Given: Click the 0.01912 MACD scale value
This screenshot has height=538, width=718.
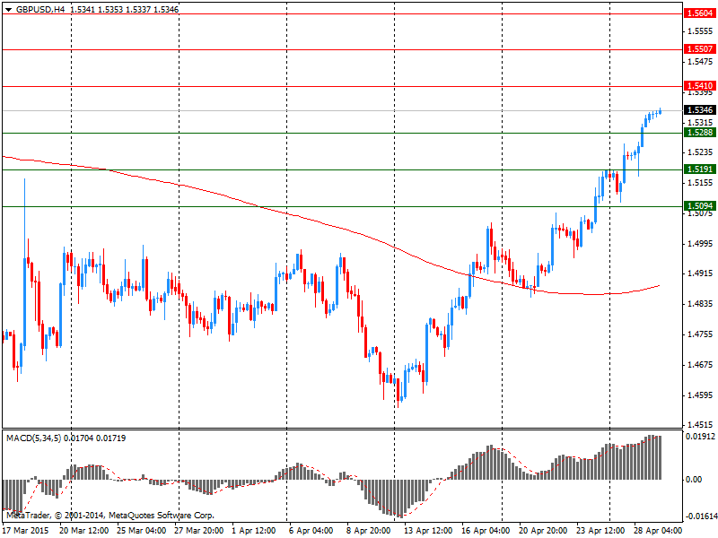Looking at the screenshot, I should click(x=700, y=437).
